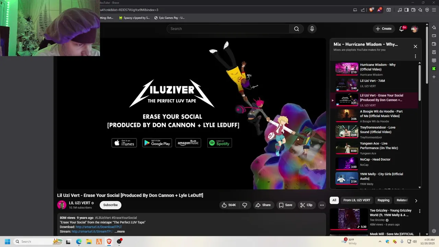Open Tee Grizzley - Young Grizzley World recommendation

coord(391,213)
